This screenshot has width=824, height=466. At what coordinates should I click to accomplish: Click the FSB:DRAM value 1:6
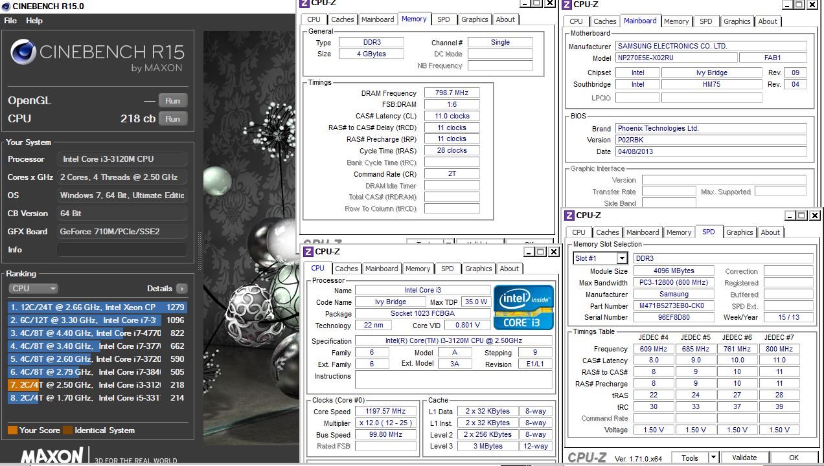pyautogui.click(x=452, y=105)
